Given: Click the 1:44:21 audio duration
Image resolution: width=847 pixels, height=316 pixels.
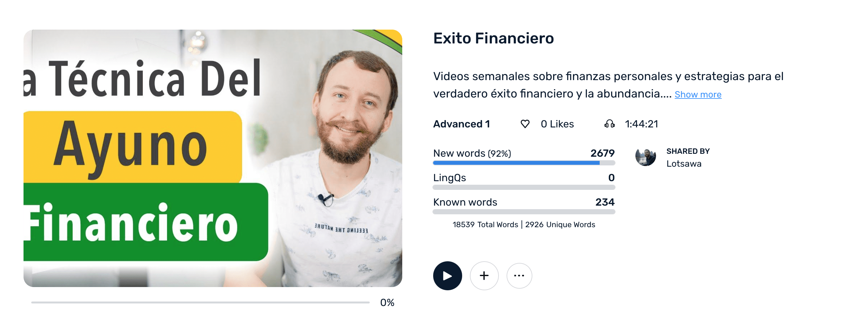Looking at the screenshot, I should [641, 124].
